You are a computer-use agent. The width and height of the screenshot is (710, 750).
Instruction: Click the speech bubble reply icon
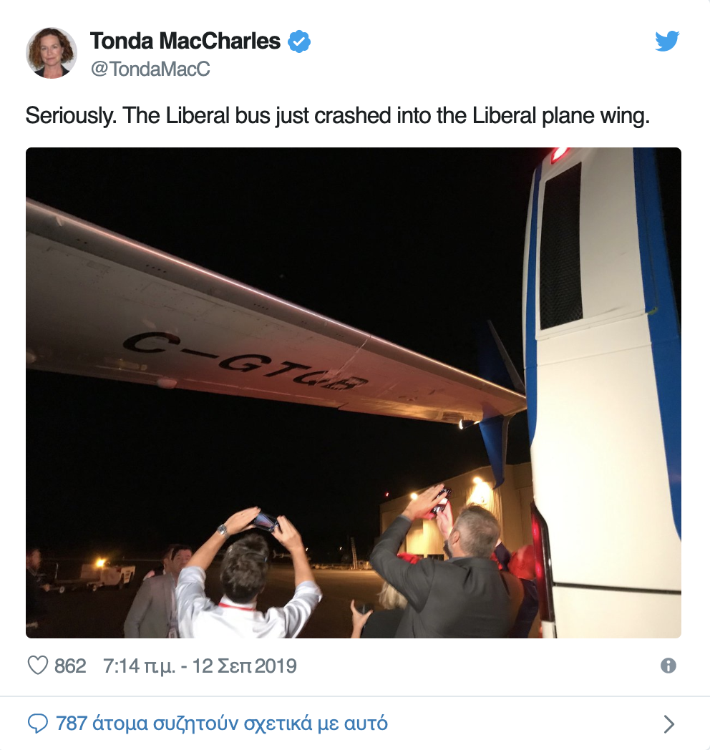click(37, 724)
